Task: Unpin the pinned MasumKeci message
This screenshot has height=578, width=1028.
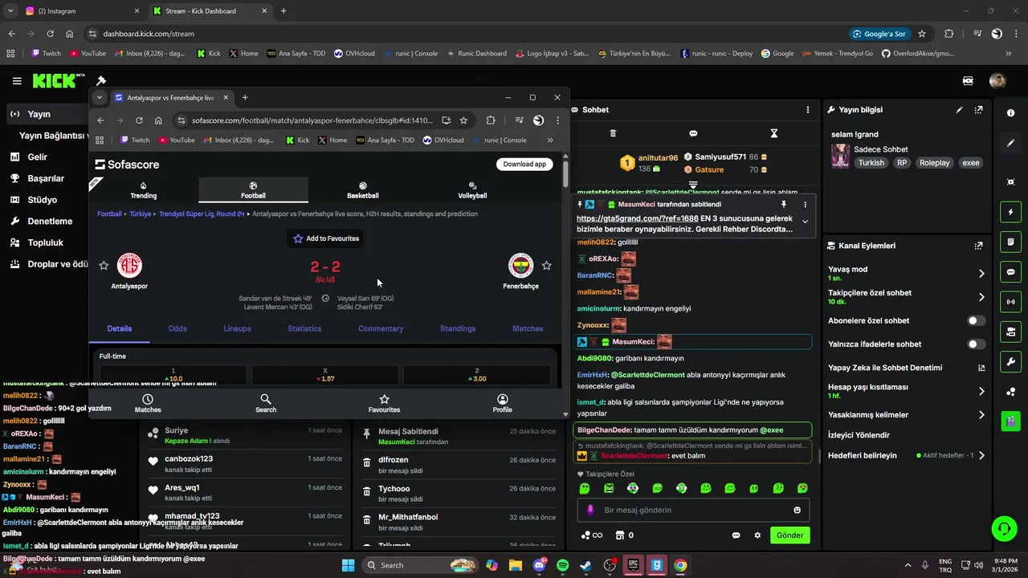Action: 784,205
